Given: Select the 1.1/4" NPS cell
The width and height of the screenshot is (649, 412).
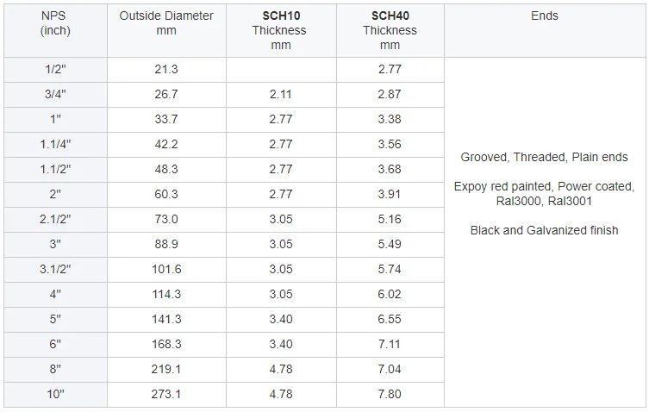Looking at the screenshot, I should pos(55,145).
